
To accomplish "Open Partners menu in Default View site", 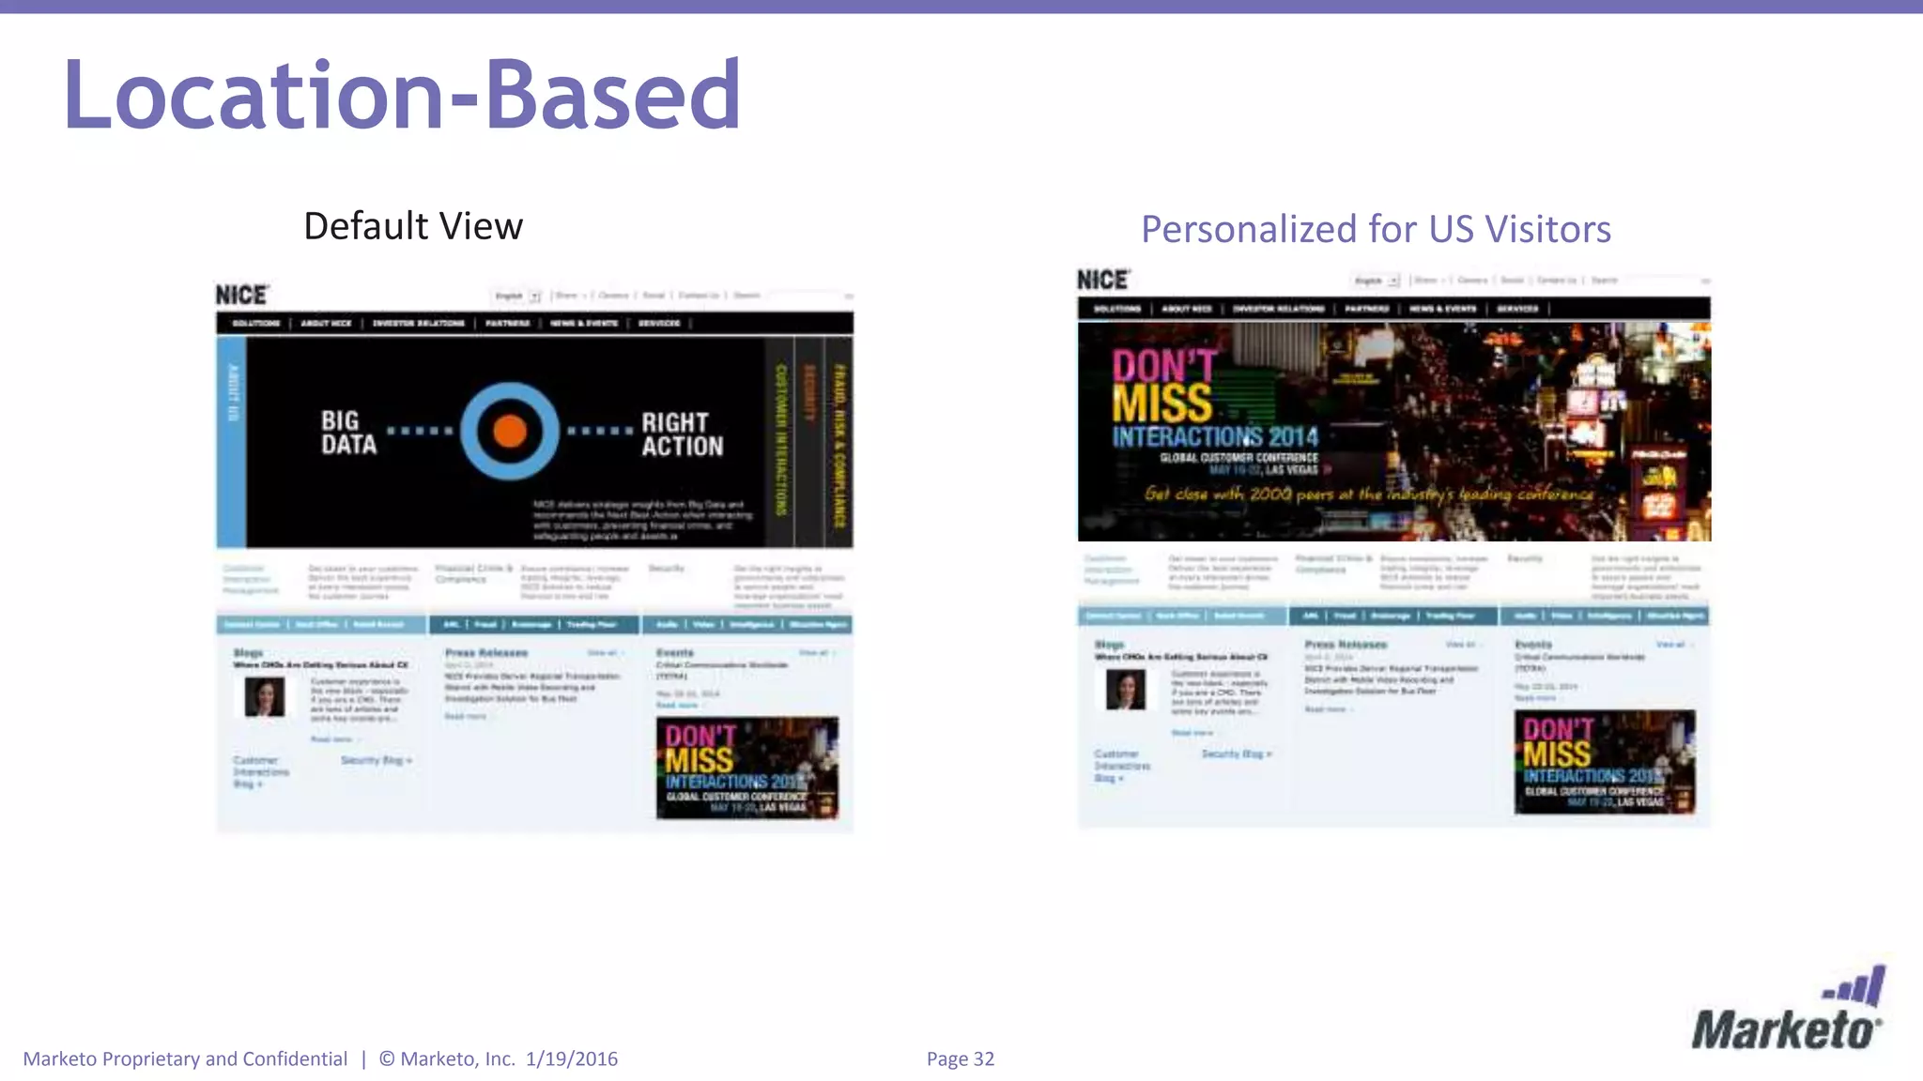I will (x=508, y=323).
